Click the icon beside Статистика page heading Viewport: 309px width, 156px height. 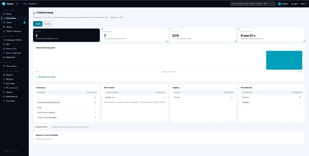tap(34, 13)
